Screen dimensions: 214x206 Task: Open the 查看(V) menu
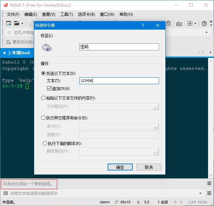49,14
